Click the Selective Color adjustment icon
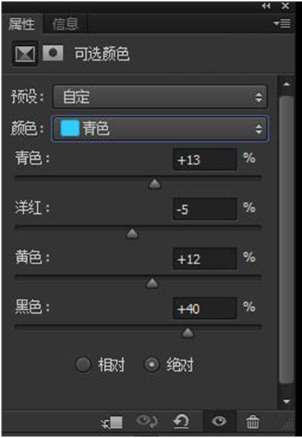Image resolution: width=302 pixels, height=438 pixels. (x=25, y=53)
